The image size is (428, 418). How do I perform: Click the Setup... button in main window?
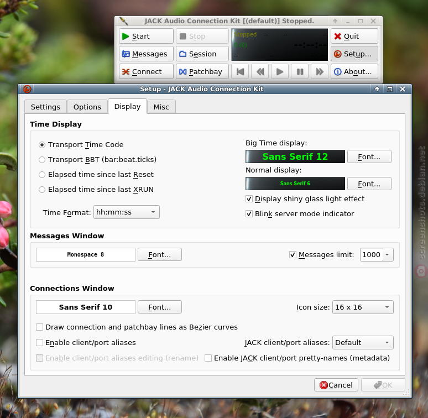354,54
